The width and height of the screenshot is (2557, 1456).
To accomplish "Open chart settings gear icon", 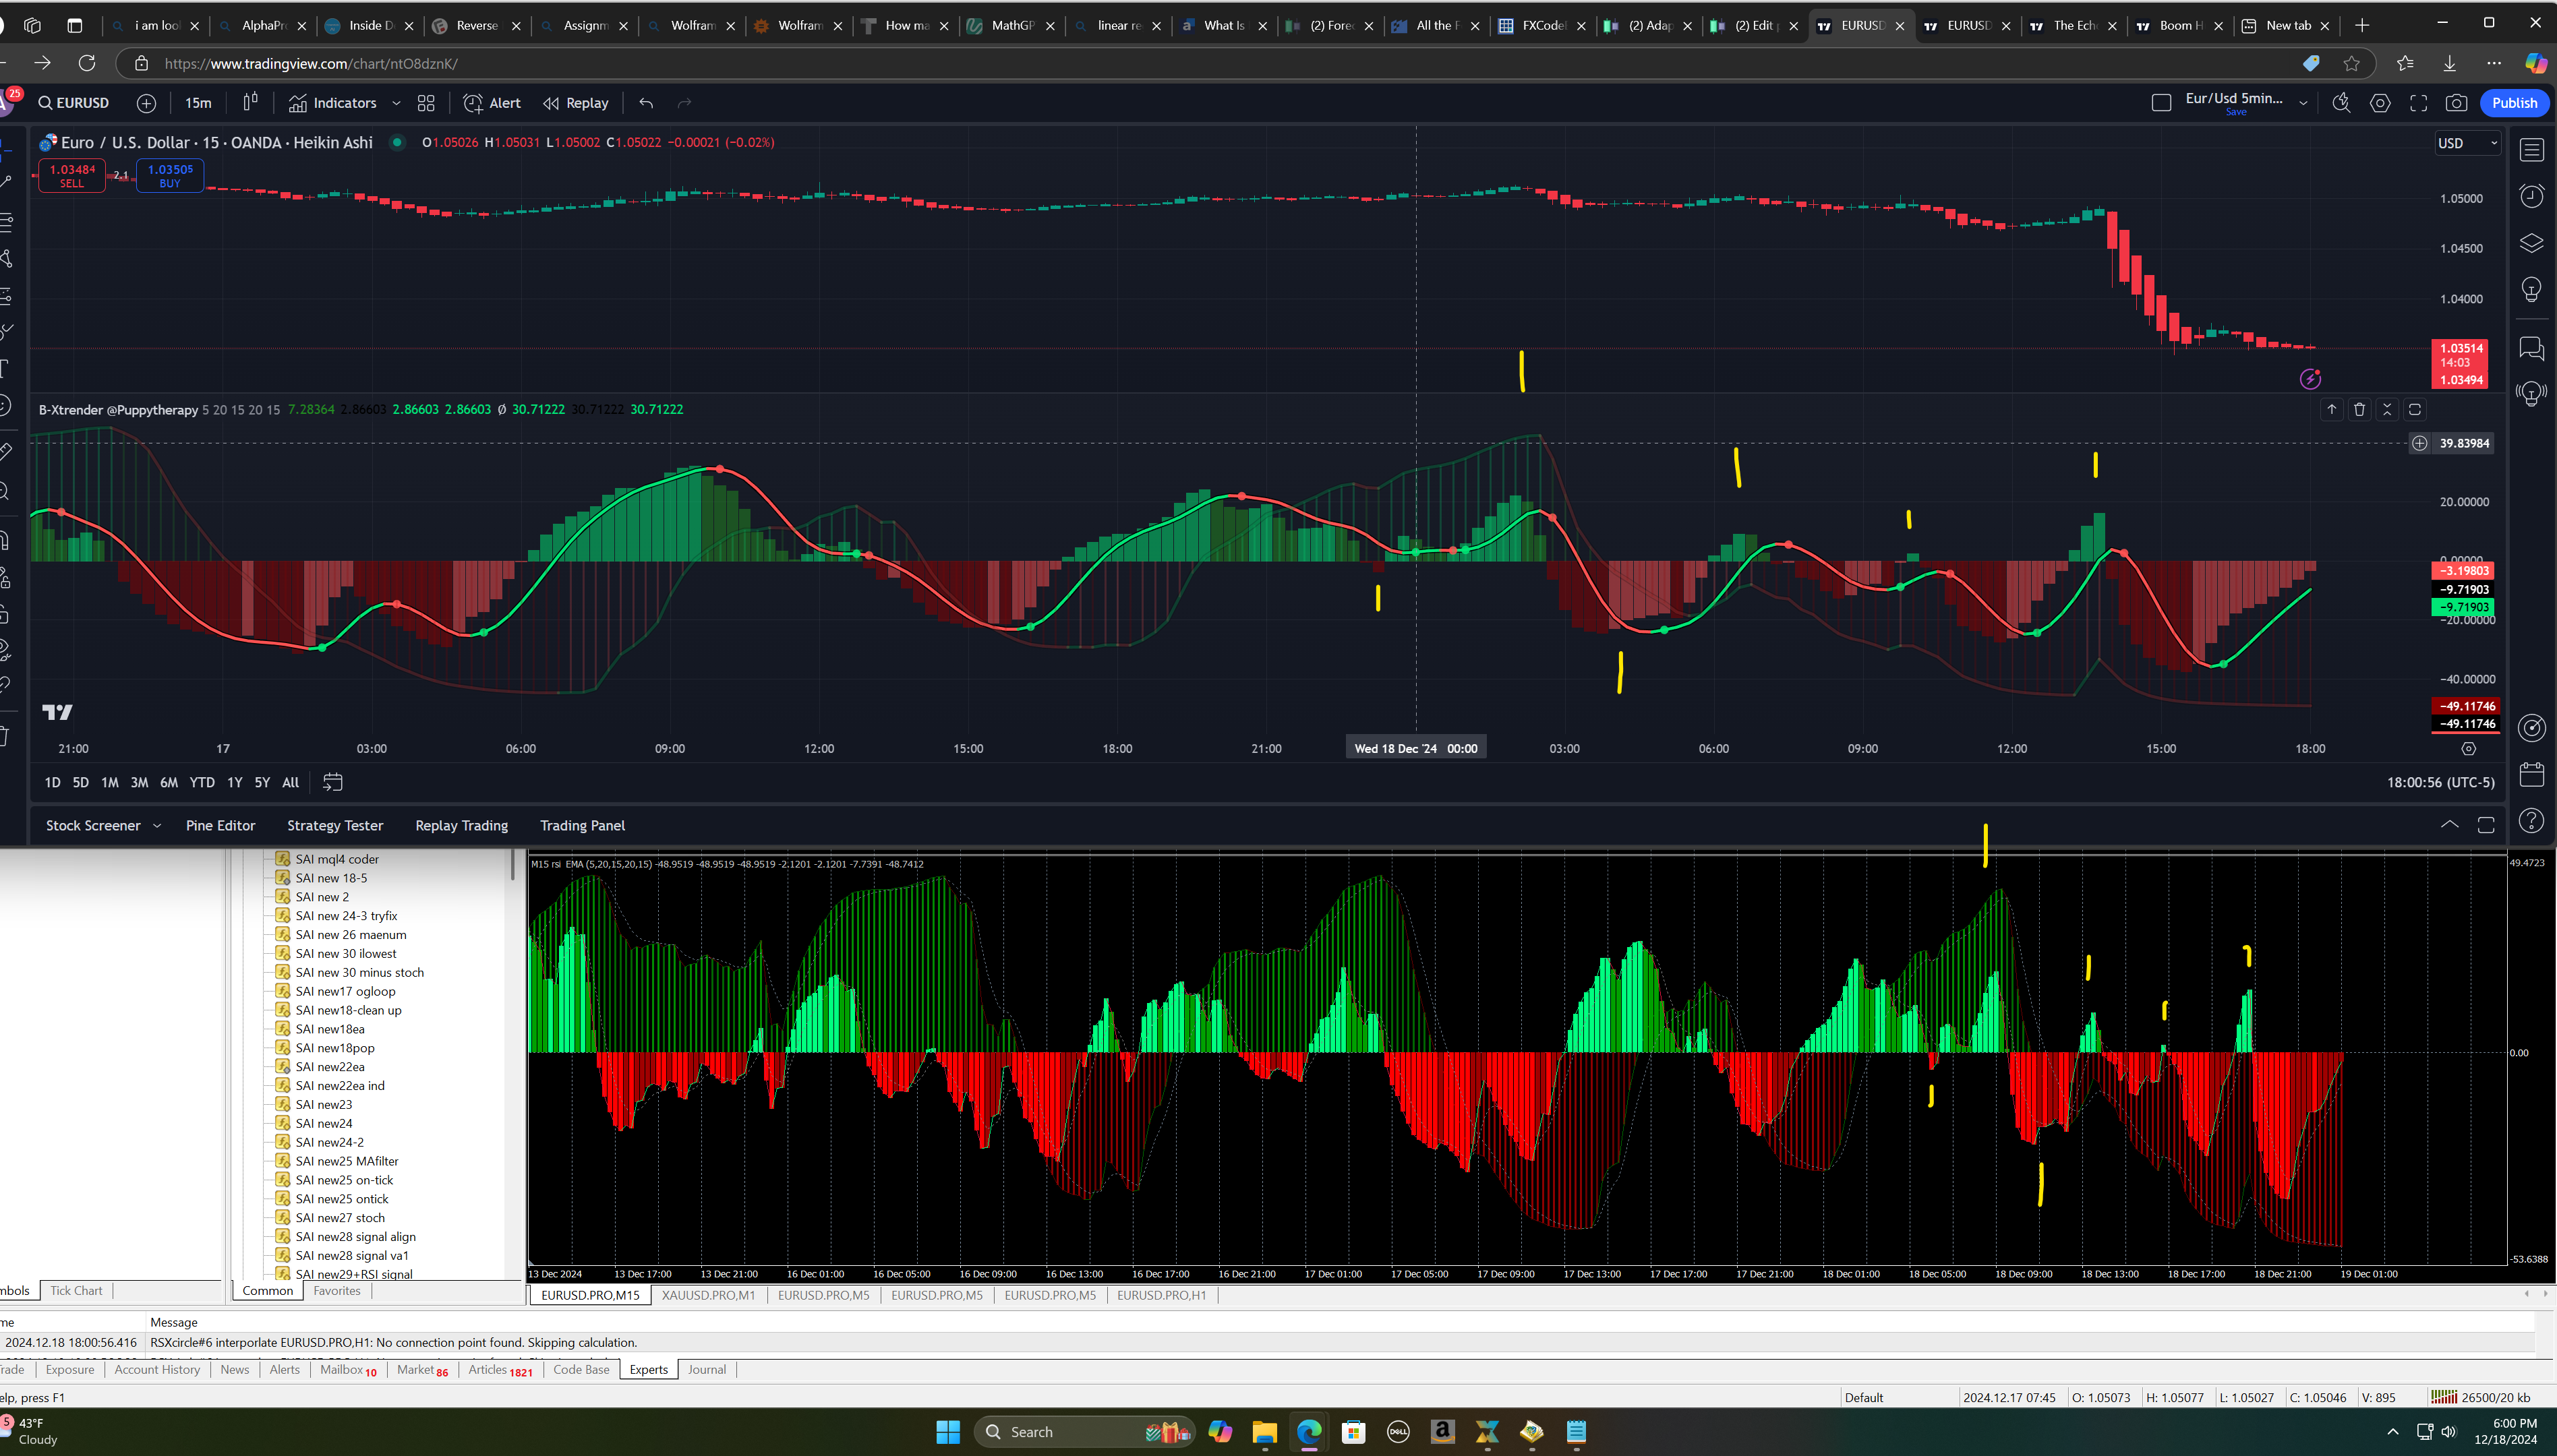I will coord(2380,103).
